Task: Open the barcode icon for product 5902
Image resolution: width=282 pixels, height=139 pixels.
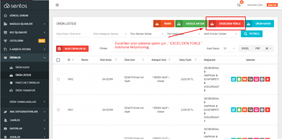Action: point(245,79)
